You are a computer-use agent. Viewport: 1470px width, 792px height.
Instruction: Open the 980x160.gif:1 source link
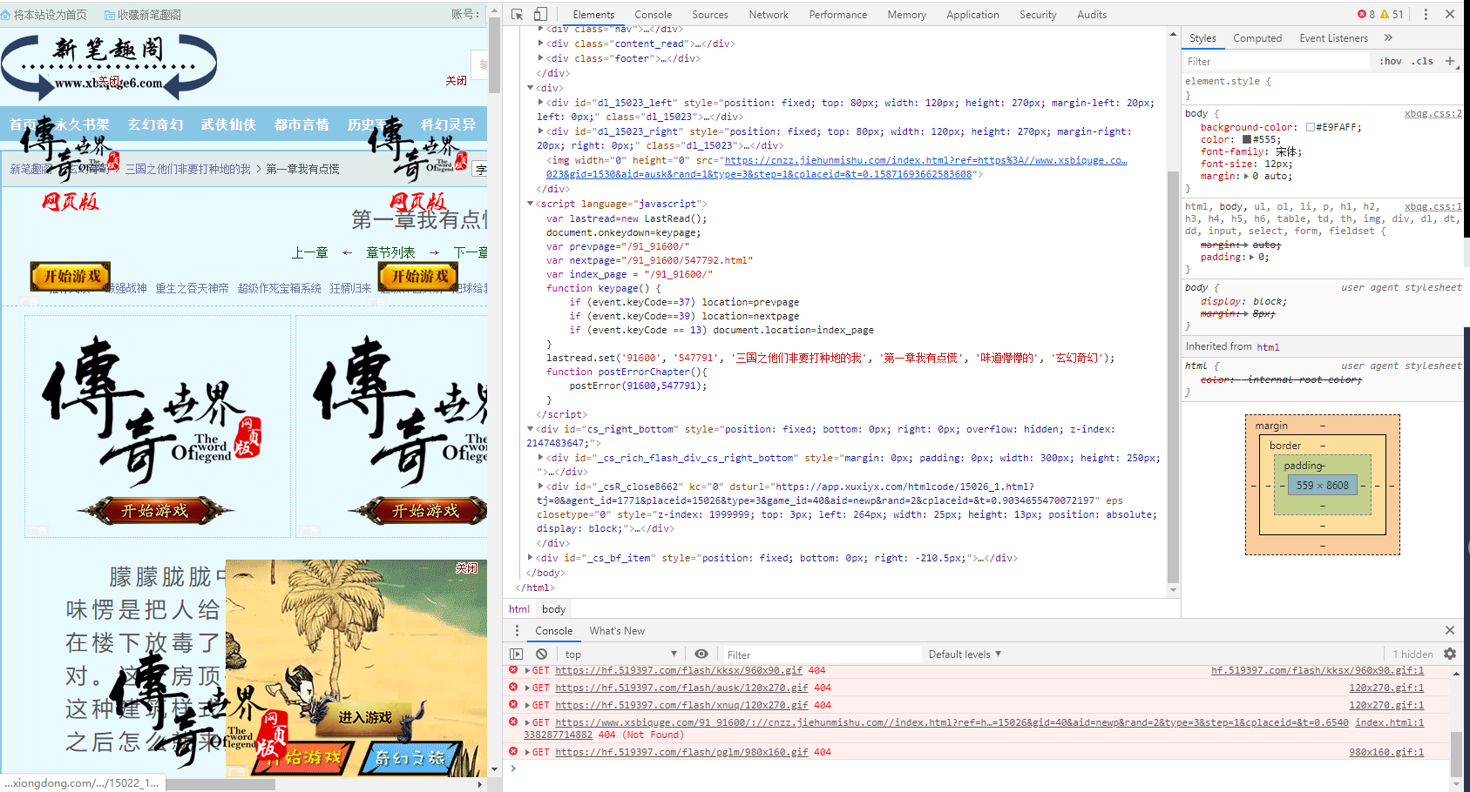pos(1386,752)
